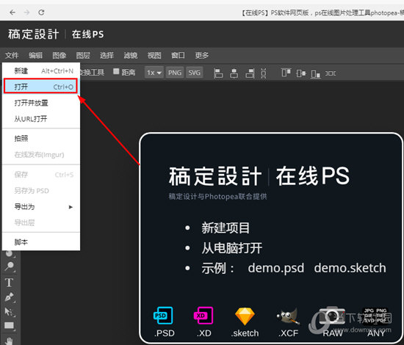Open the 1x scale dropdown
Screen dimensions: 404x345
point(154,73)
